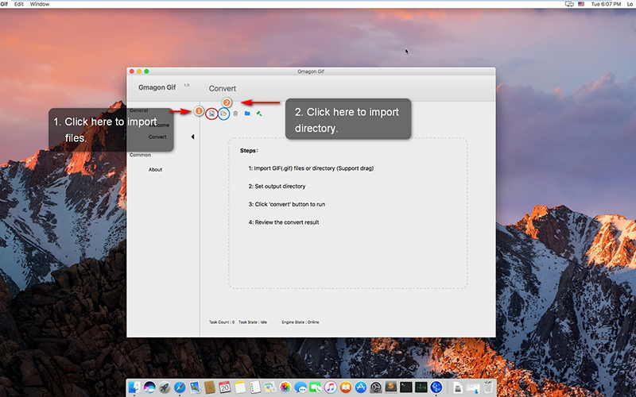The width and height of the screenshot is (636, 397).
Task: Open Photos flower icon in dock
Action: click(x=285, y=387)
